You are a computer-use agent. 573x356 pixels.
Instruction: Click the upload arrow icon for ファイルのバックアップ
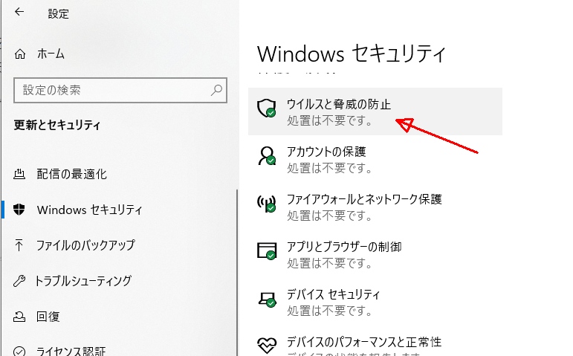[20, 245]
